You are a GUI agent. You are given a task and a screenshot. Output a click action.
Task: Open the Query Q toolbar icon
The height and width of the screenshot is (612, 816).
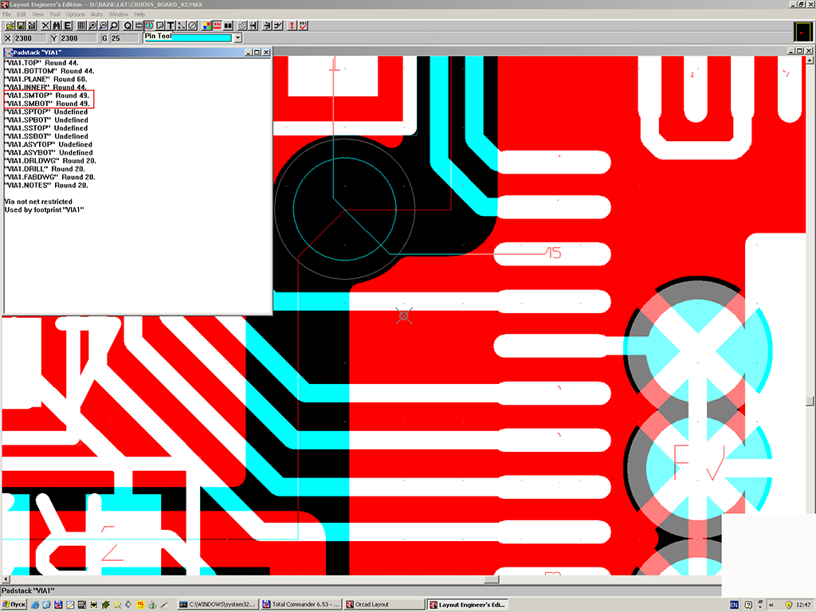pyautogui.click(x=127, y=25)
